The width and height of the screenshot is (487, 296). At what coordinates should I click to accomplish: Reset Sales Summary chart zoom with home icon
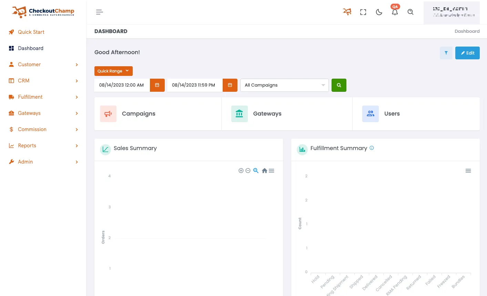264,170
